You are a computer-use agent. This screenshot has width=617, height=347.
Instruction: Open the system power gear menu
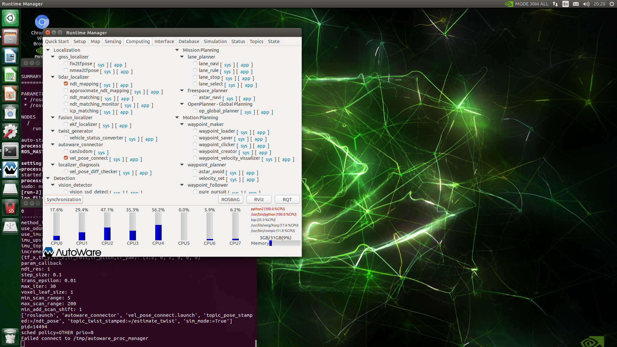click(x=612, y=4)
